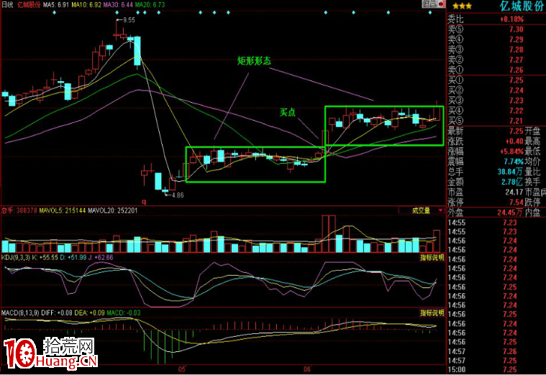Click the red arrow icon beside 信息
This screenshot has width=546, height=375.
click(442, 4)
